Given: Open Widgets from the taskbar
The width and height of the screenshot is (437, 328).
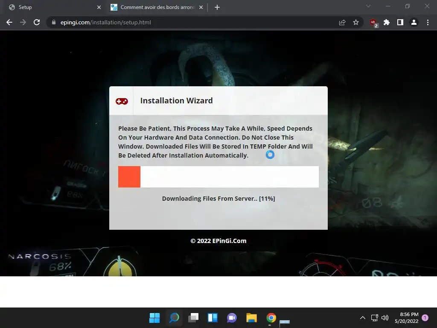Looking at the screenshot, I should (213, 318).
